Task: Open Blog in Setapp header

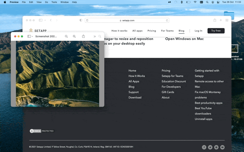Action: point(181,31)
